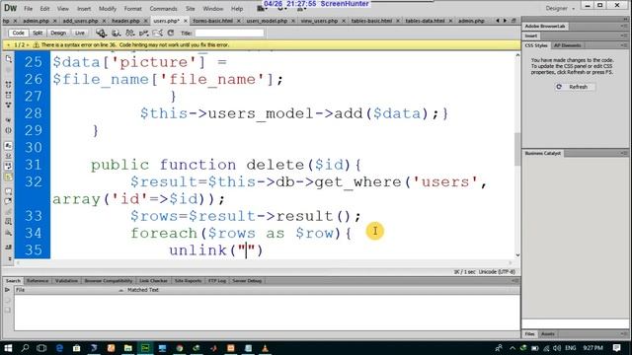Open the CSS Styles panel options menu
Image resolution: width=632 pixels, height=355 pixels.
(x=624, y=45)
